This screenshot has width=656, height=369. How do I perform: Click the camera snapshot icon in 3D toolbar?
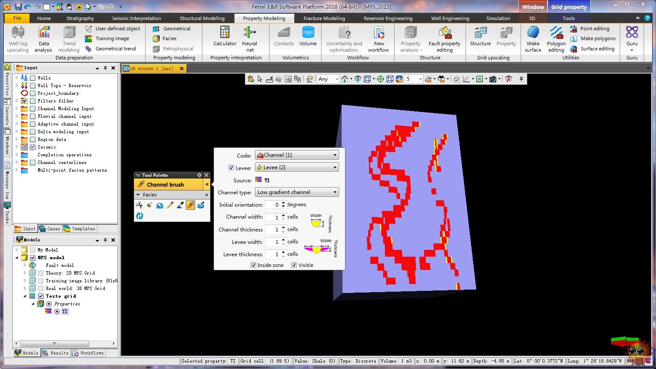(x=493, y=79)
